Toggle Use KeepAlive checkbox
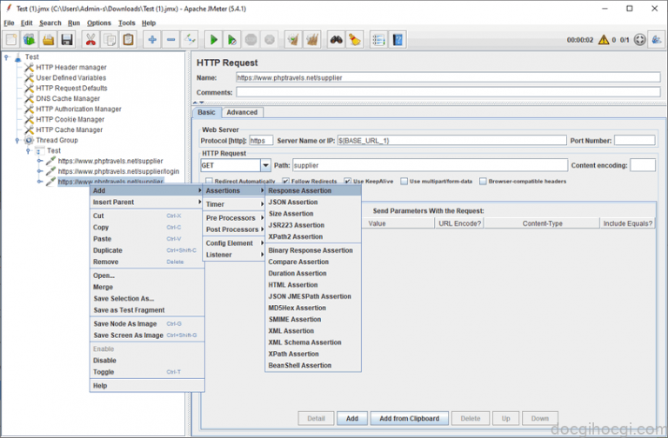 tap(348, 182)
